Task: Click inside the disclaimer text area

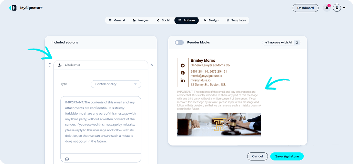Action: point(101,124)
